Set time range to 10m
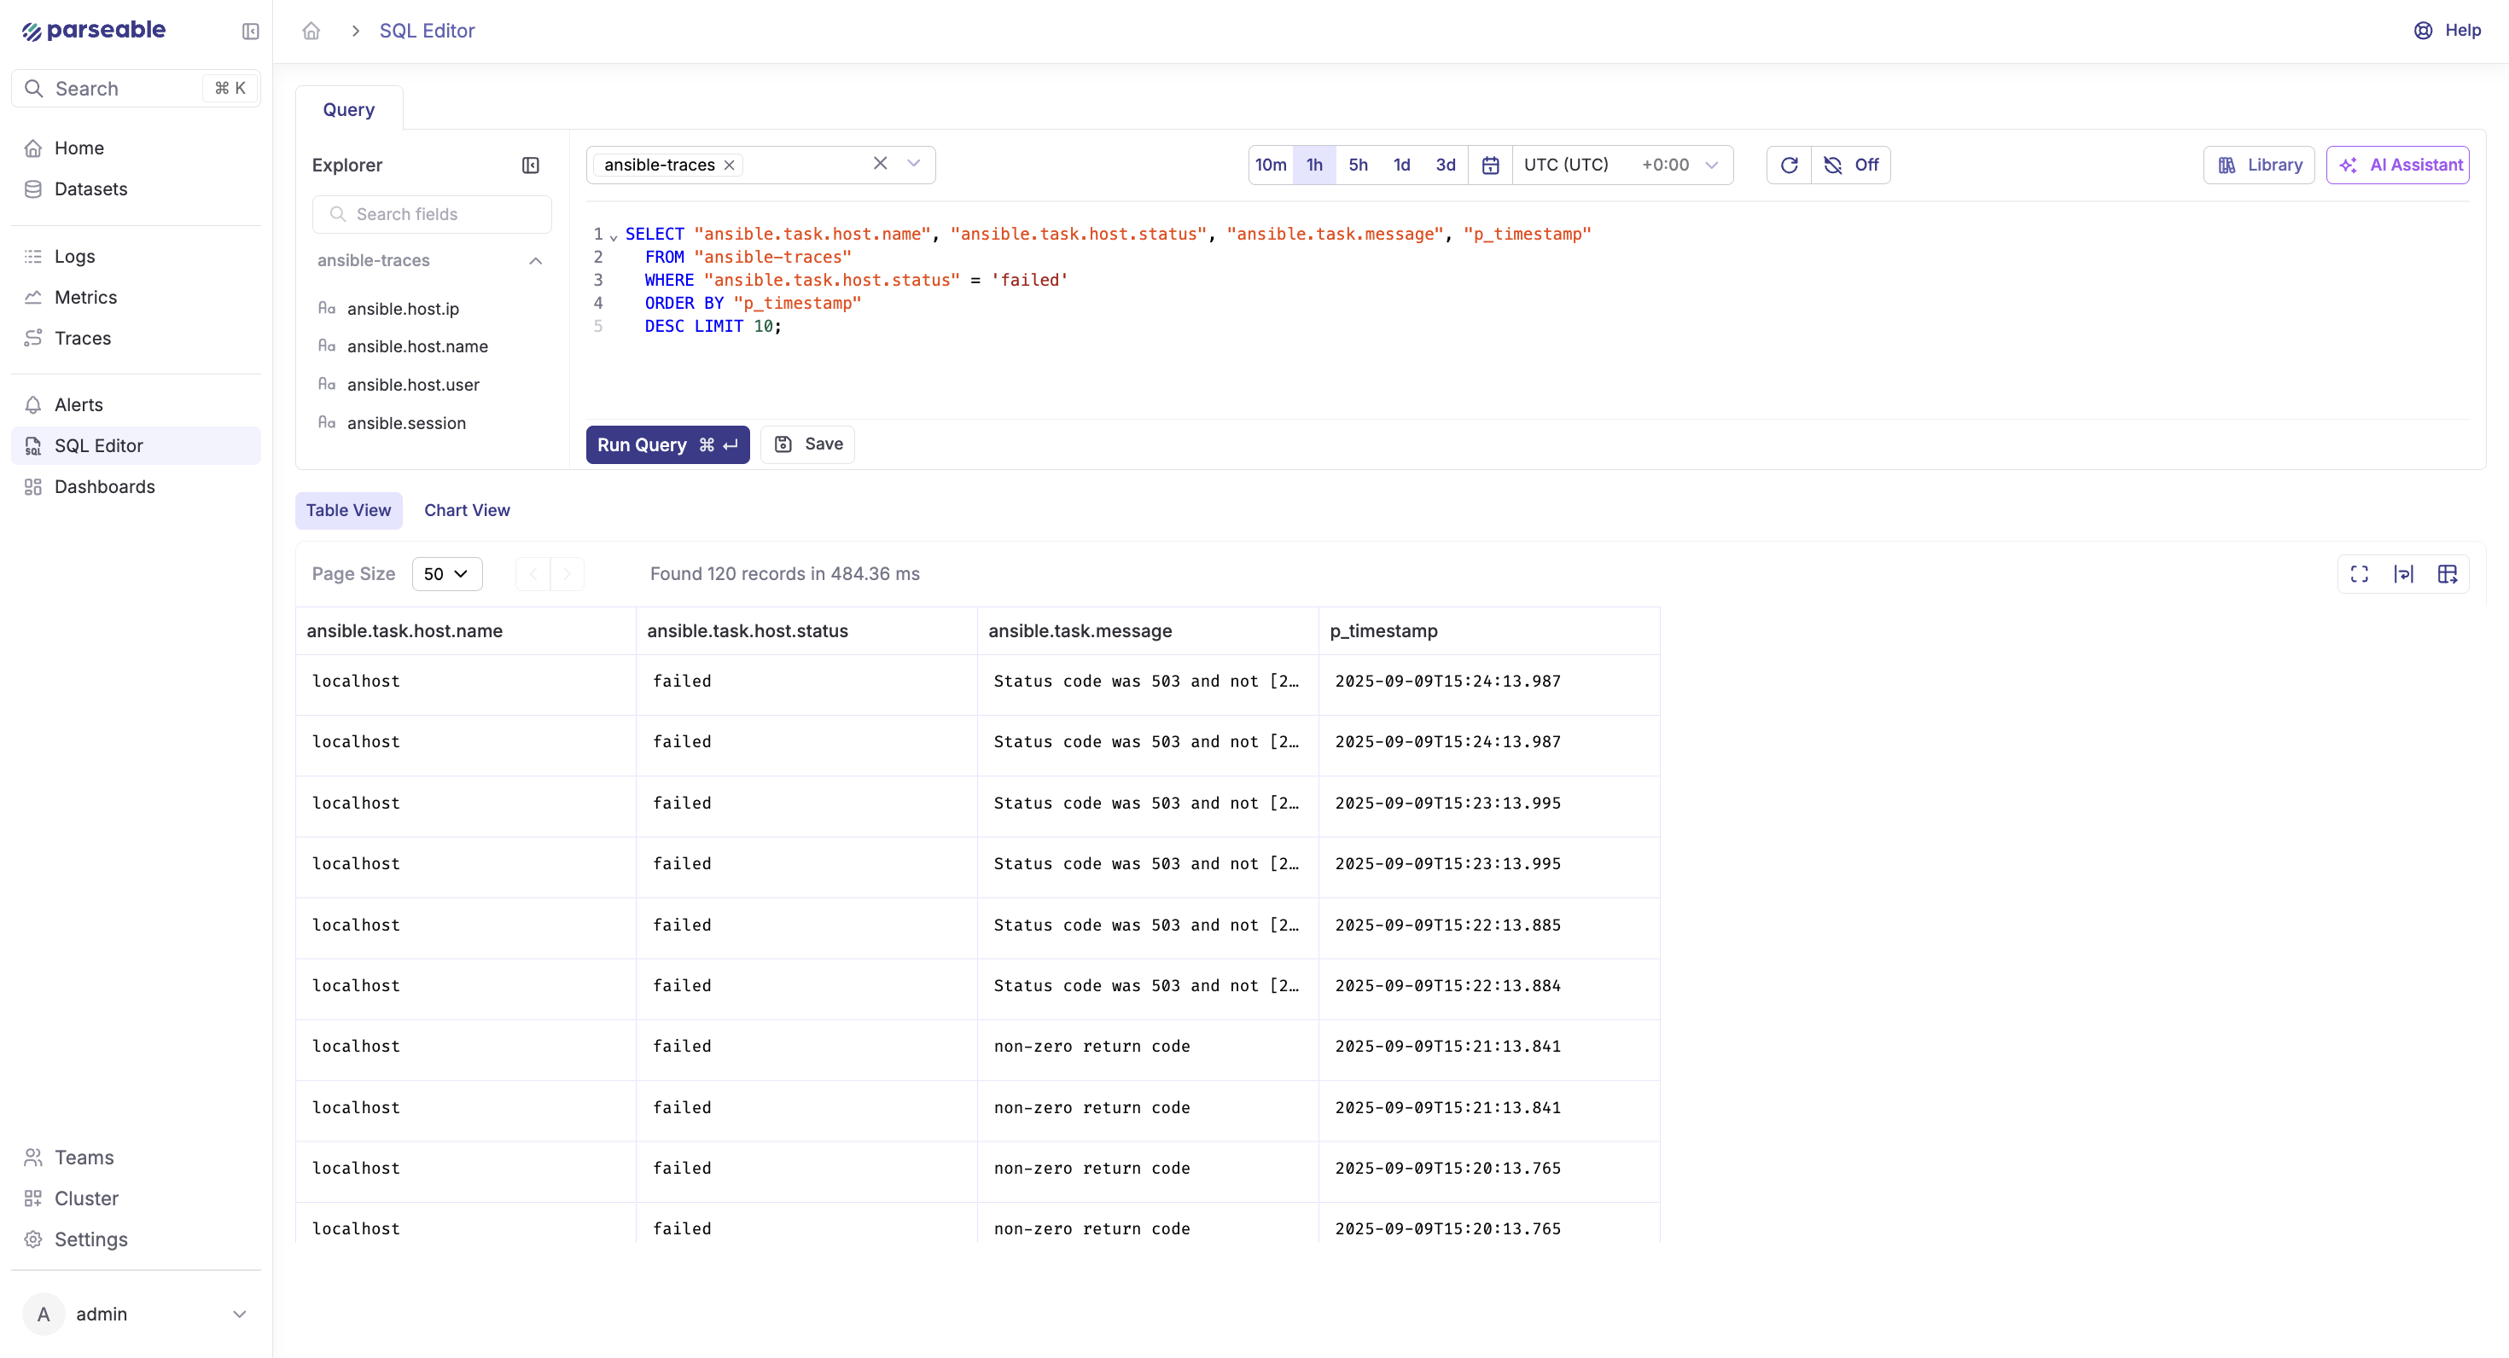 pos(1271,165)
